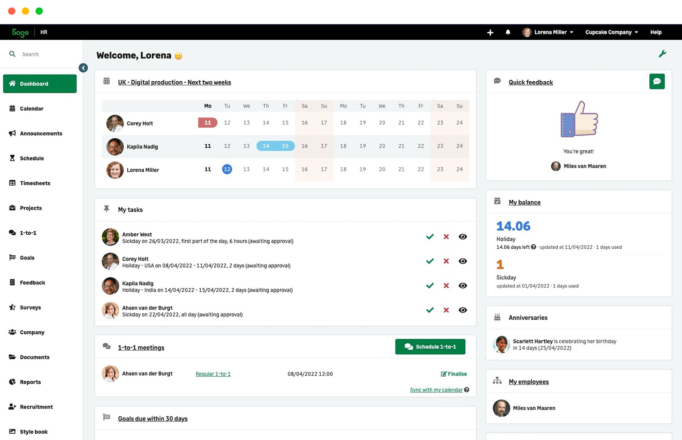Viewport: 682px width, 440px height.
Task: View details of Kapila Nadig's holiday request
Action: tap(463, 285)
